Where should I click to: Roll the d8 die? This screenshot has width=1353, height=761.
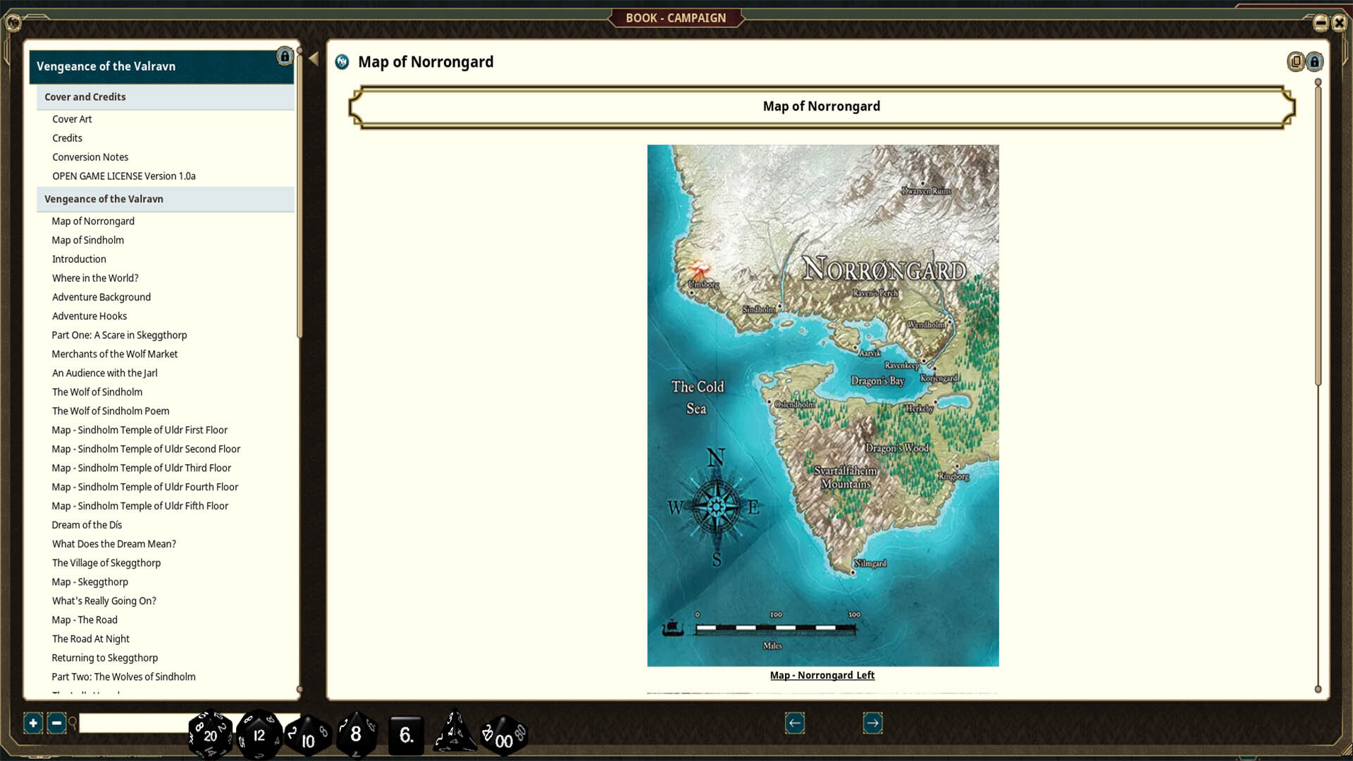[x=356, y=735]
